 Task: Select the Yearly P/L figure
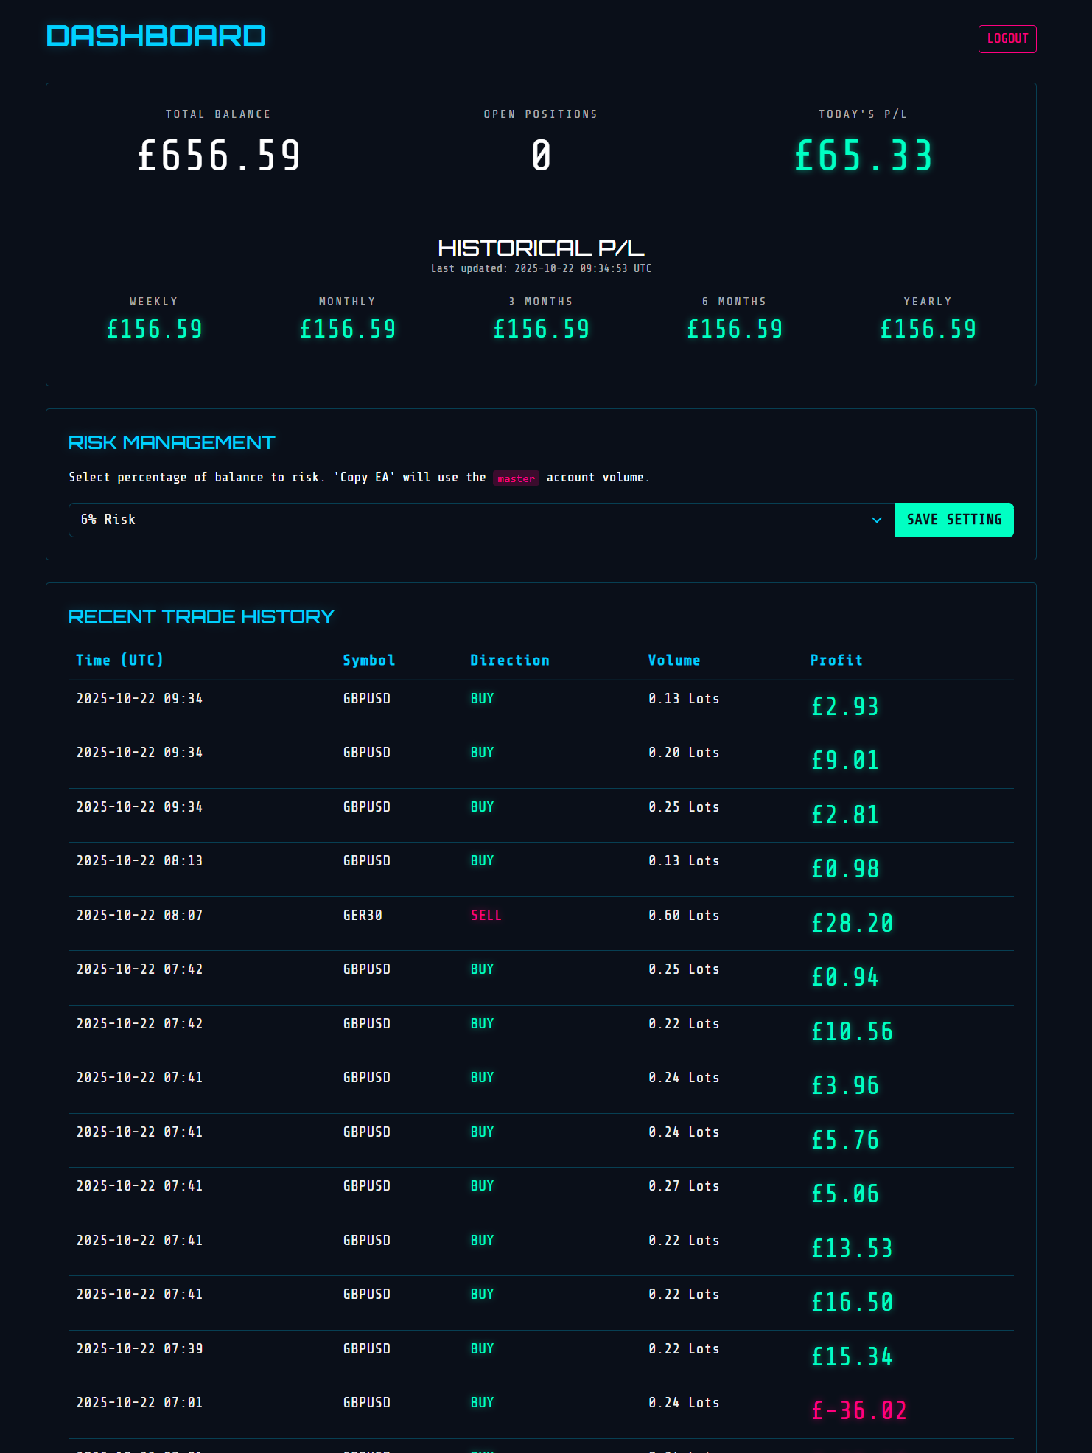coord(928,330)
